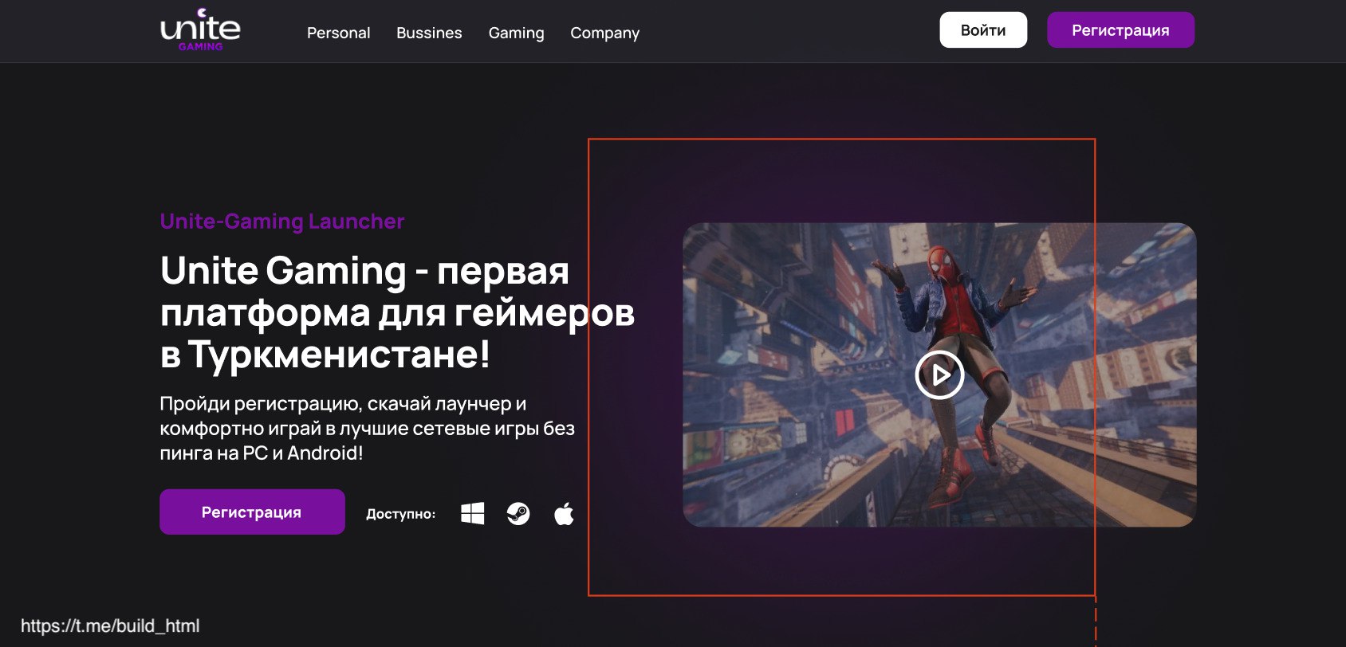Click the Unite Gaming logo
The image size is (1346, 647).
coord(200,30)
